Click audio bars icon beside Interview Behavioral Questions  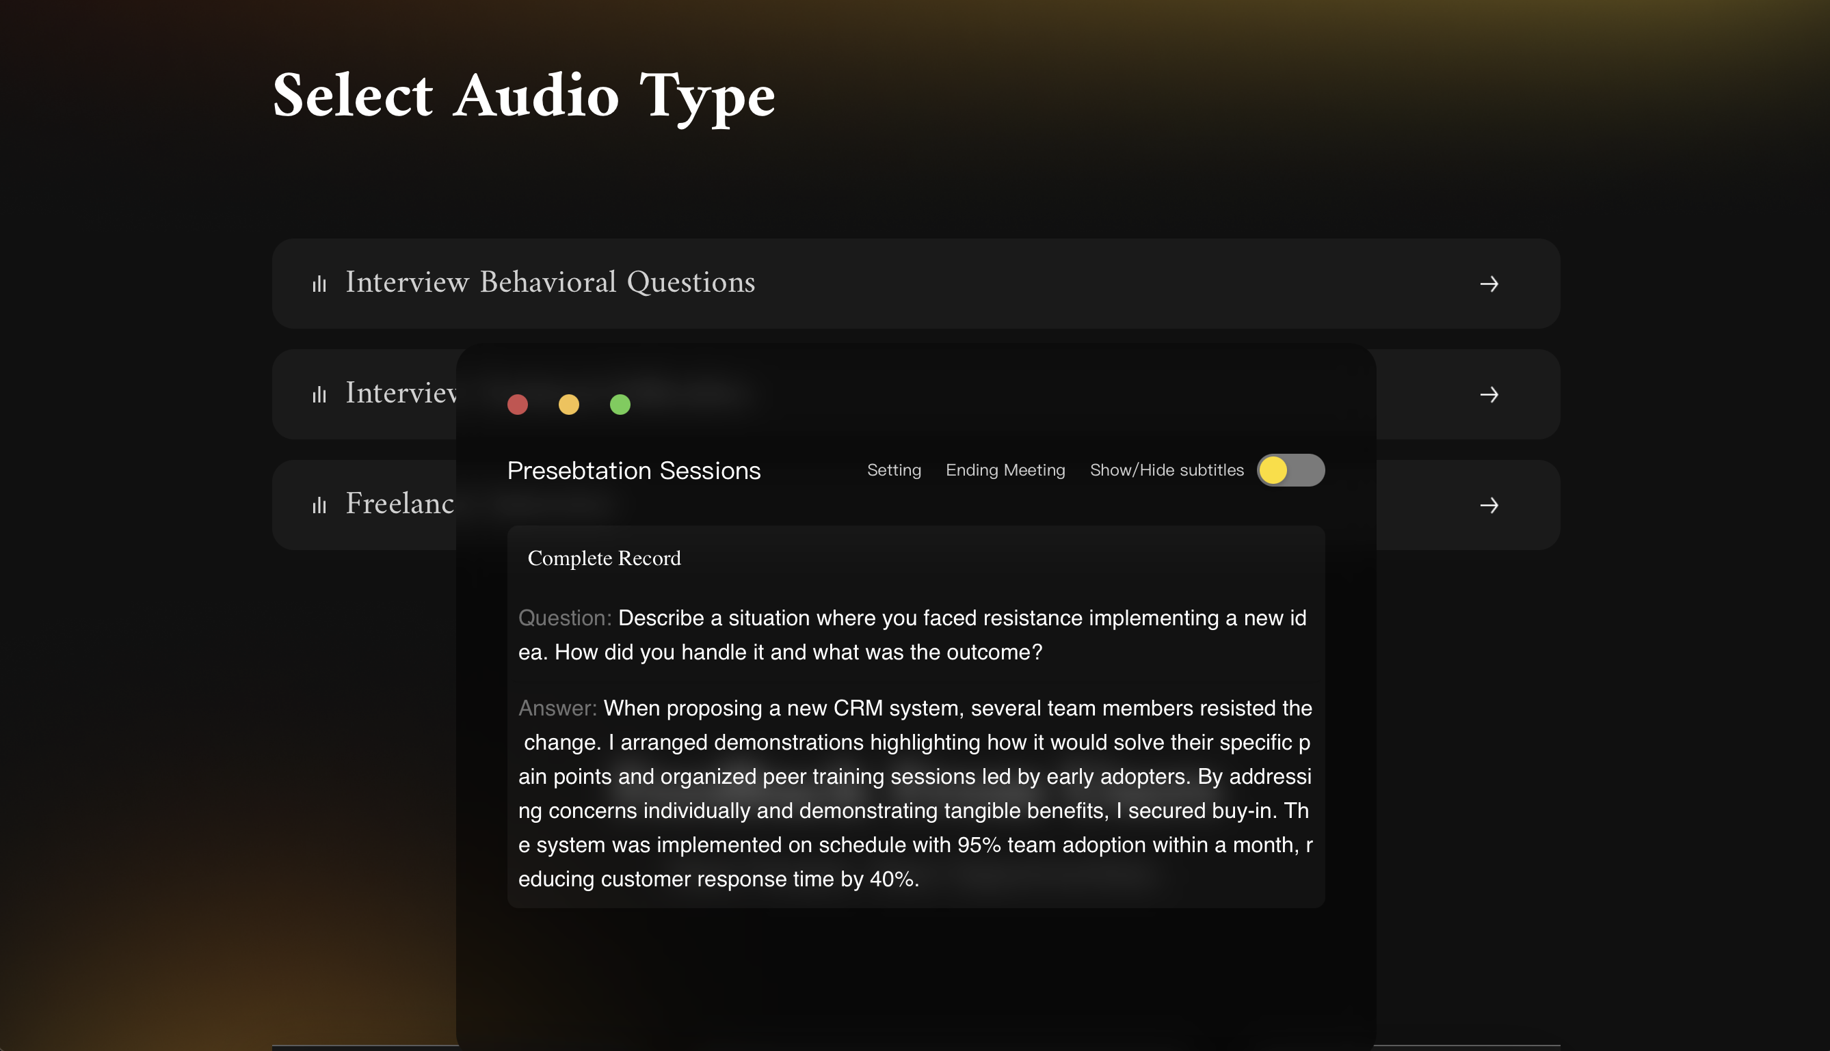pyautogui.click(x=319, y=284)
